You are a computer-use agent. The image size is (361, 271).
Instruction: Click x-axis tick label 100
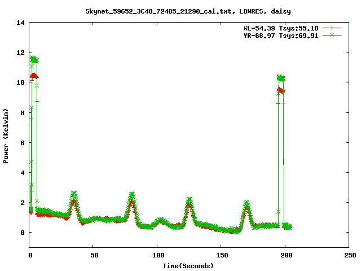pos(158,255)
